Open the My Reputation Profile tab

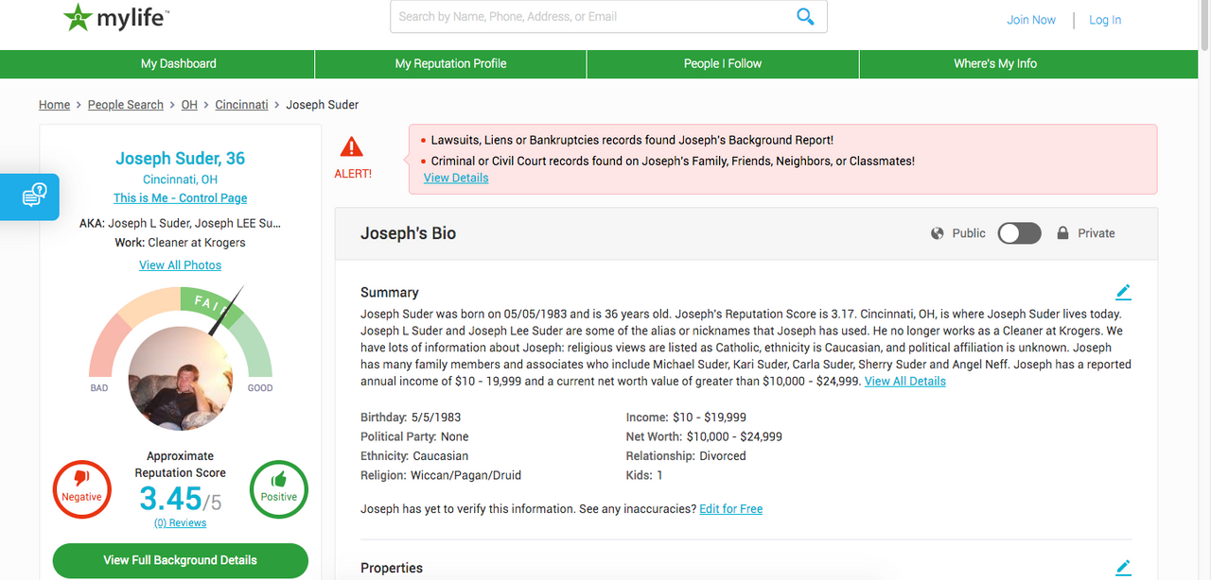[x=450, y=63]
